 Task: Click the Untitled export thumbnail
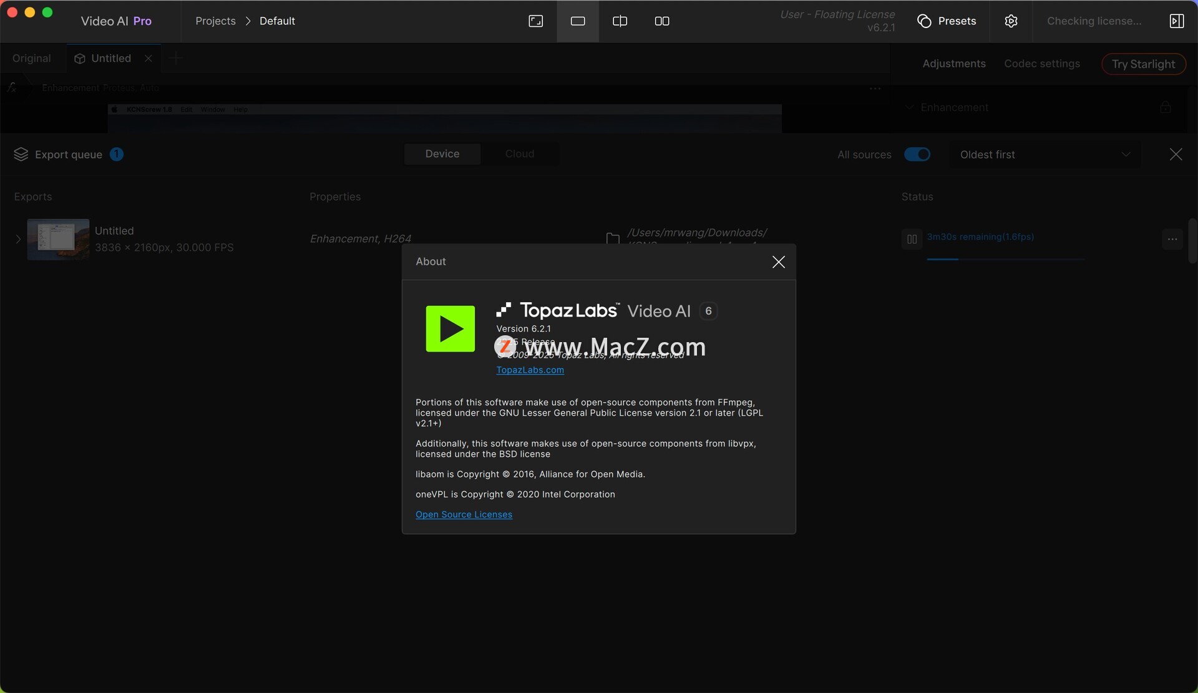pos(58,239)
